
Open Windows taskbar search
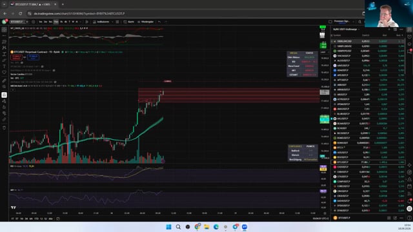(178, 227)
